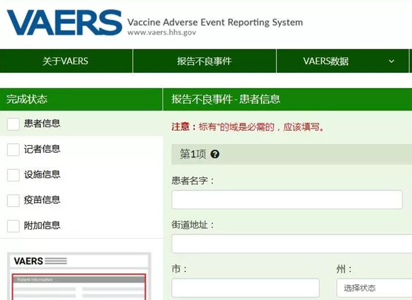Screen dimensions: 412x300
Task: Focus the 市 city input field
Action: pos(245,288)
